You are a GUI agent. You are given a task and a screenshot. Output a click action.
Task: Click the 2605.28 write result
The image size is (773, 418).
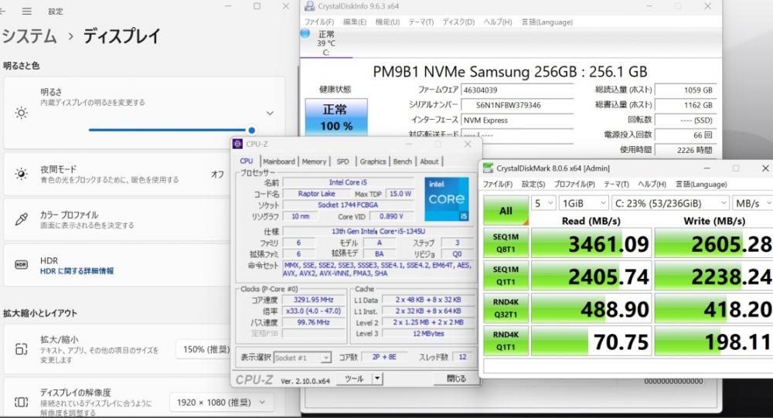[713, 243]
